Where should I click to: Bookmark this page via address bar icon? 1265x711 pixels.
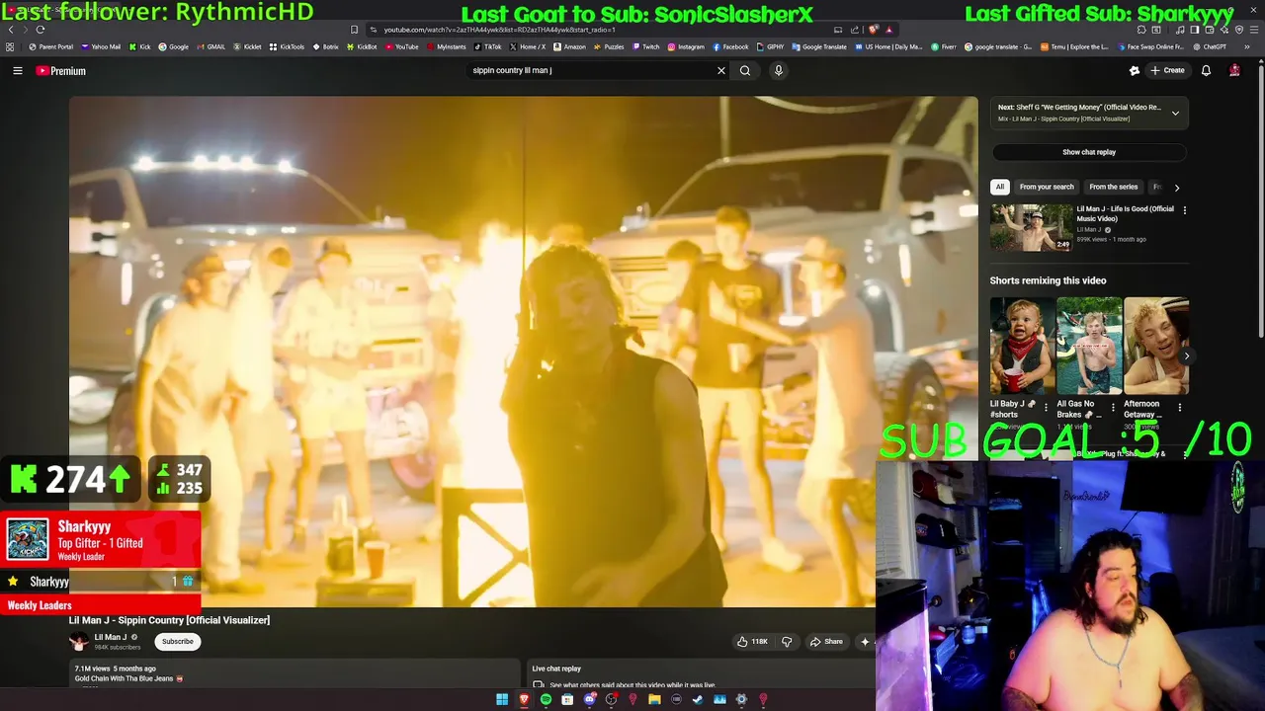point(354,30)
